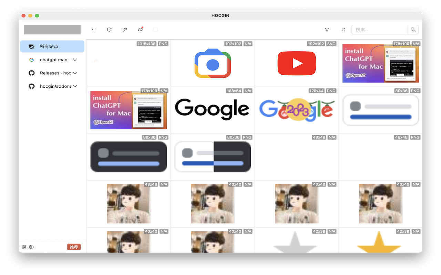Image resolution: width=441 pixels, height=275 pixels.
Task: Select the YouTube logo SVG image
Action: (297, 63)
